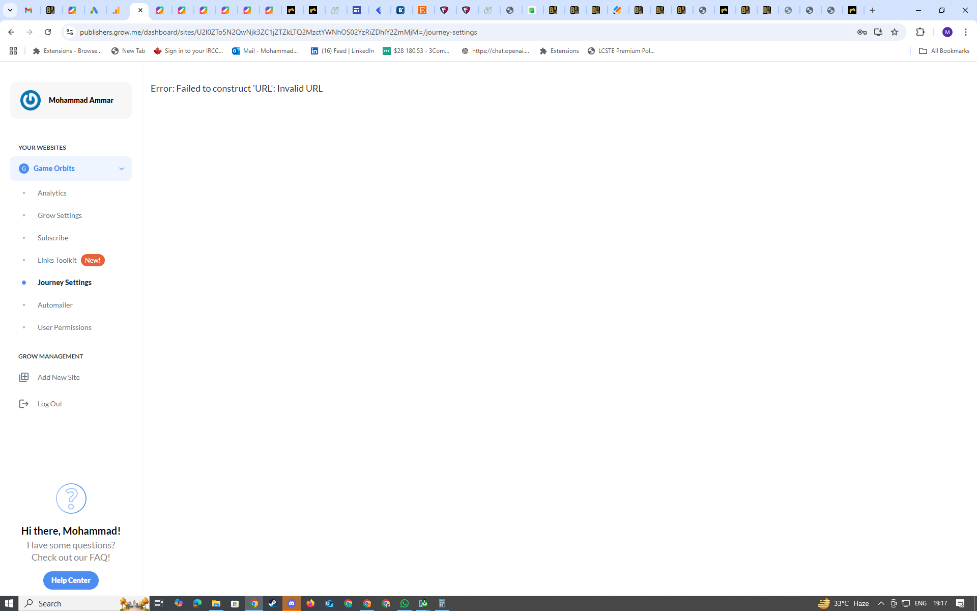The image size is (977, 611).
Task: Reload the page with refresh icon
Action: (x=48, y=32)
